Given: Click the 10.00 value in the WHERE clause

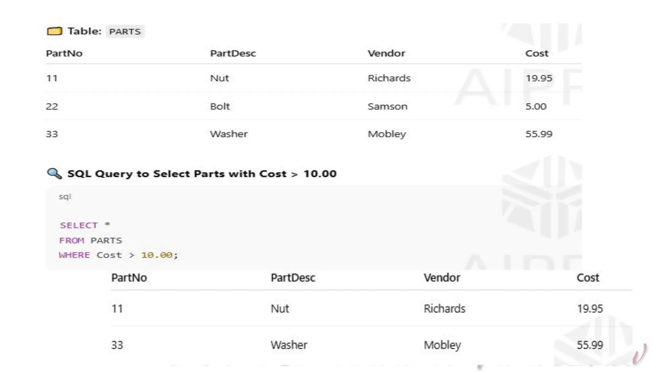Looking at the screenshot, I should 157,255.
